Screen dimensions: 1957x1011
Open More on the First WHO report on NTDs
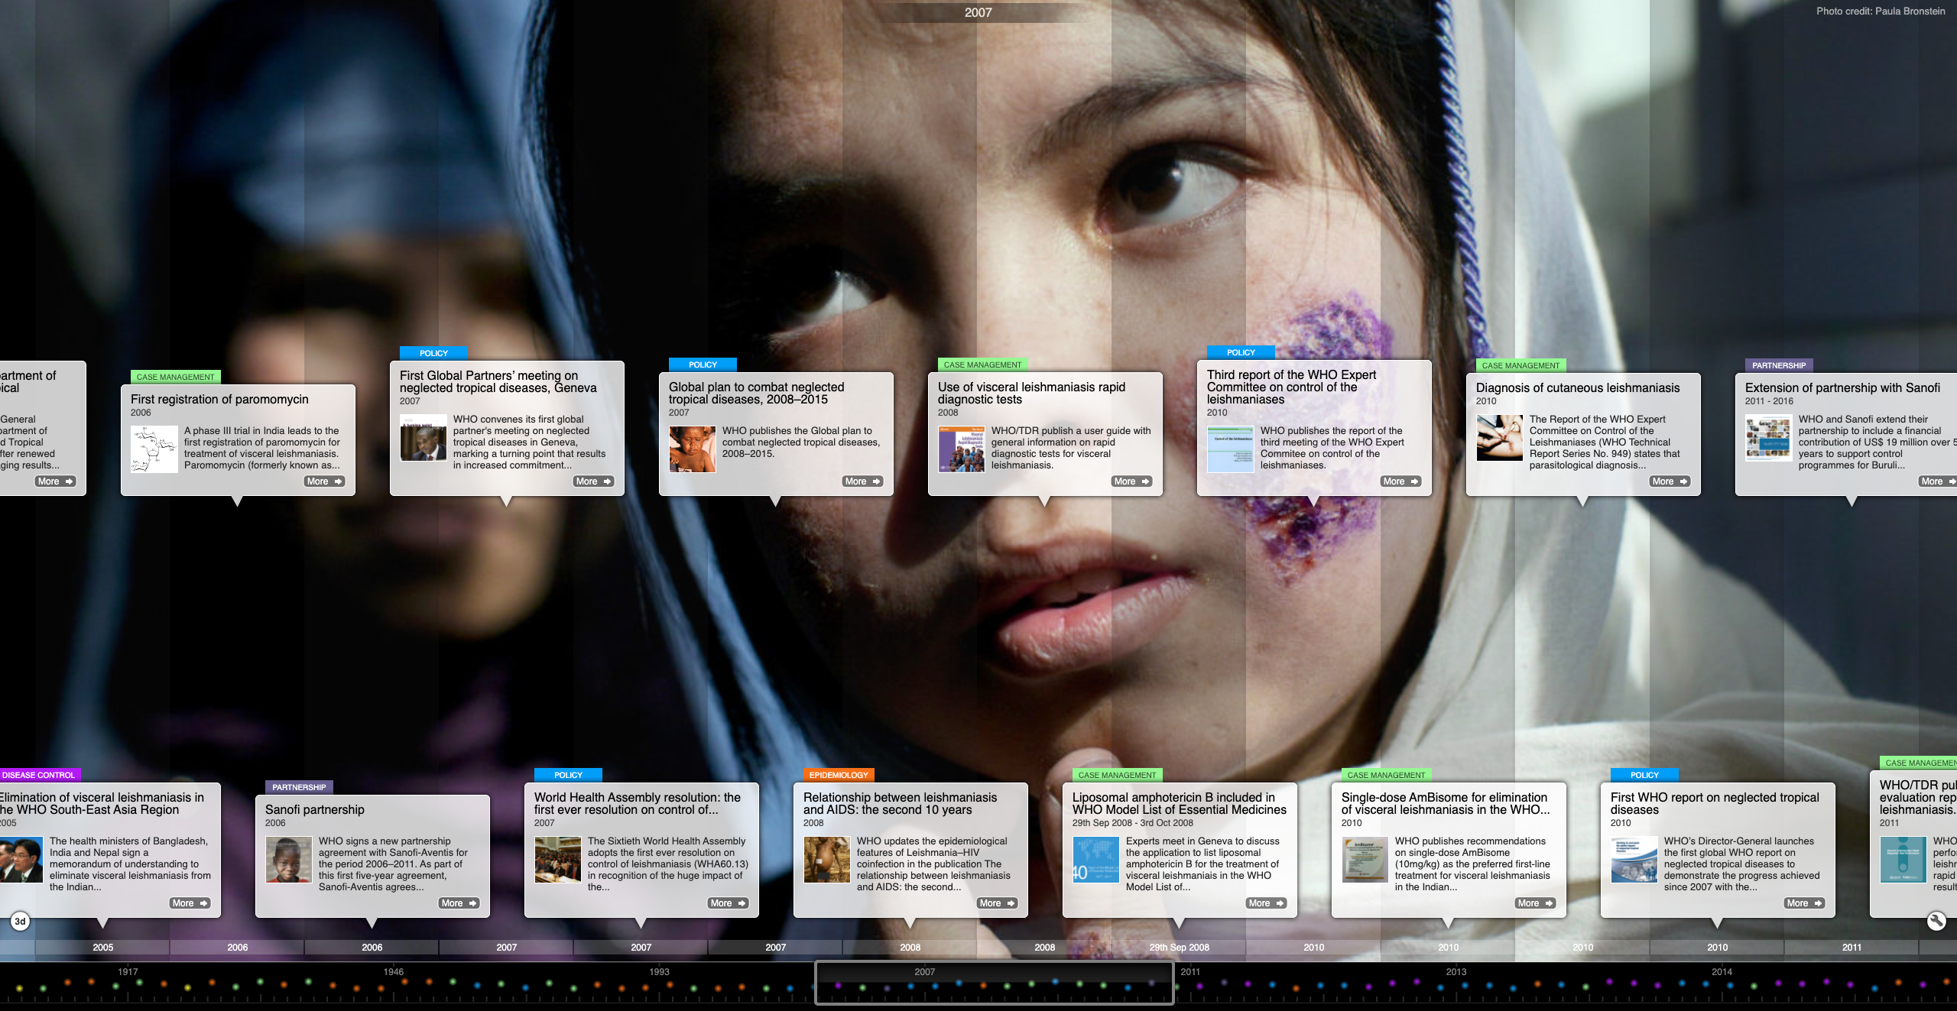pos(1803,902)
